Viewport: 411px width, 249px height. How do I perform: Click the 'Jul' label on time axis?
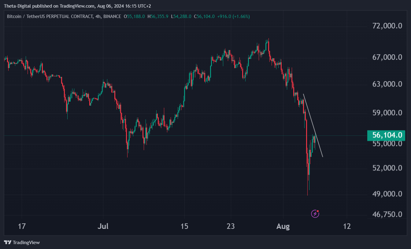(103, 226)
